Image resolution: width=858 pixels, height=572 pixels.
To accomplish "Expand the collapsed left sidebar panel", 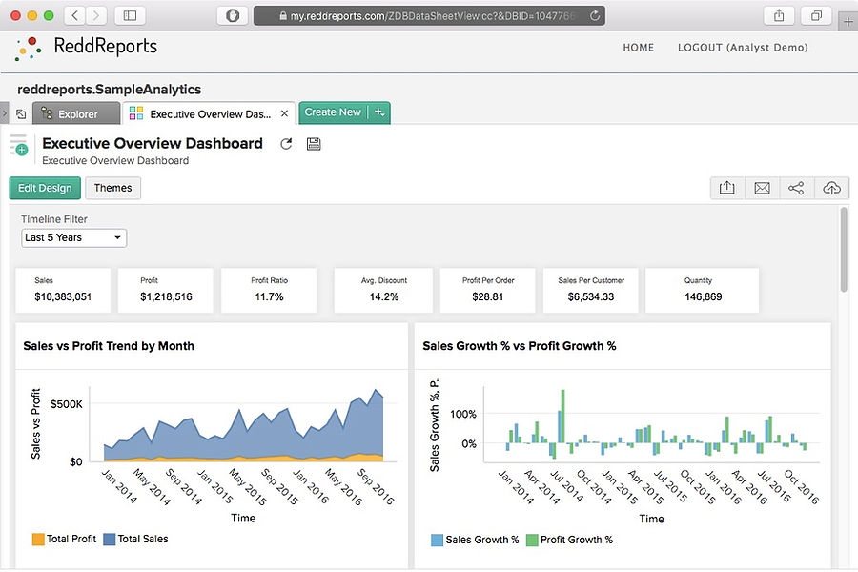I will (7, 112).
